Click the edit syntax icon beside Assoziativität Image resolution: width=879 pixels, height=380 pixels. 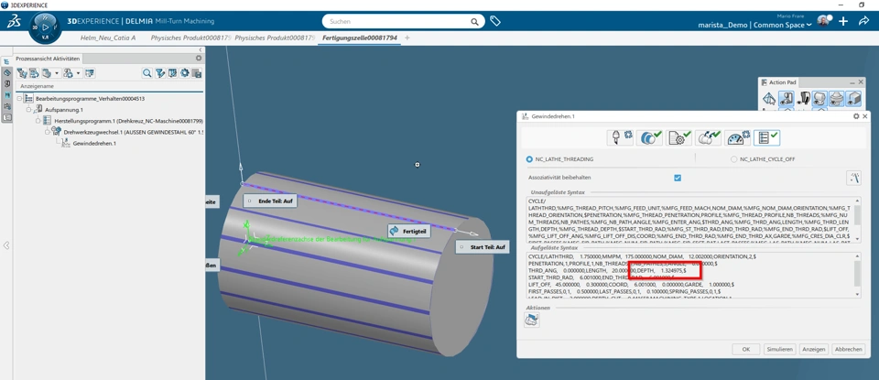[853, 178]
